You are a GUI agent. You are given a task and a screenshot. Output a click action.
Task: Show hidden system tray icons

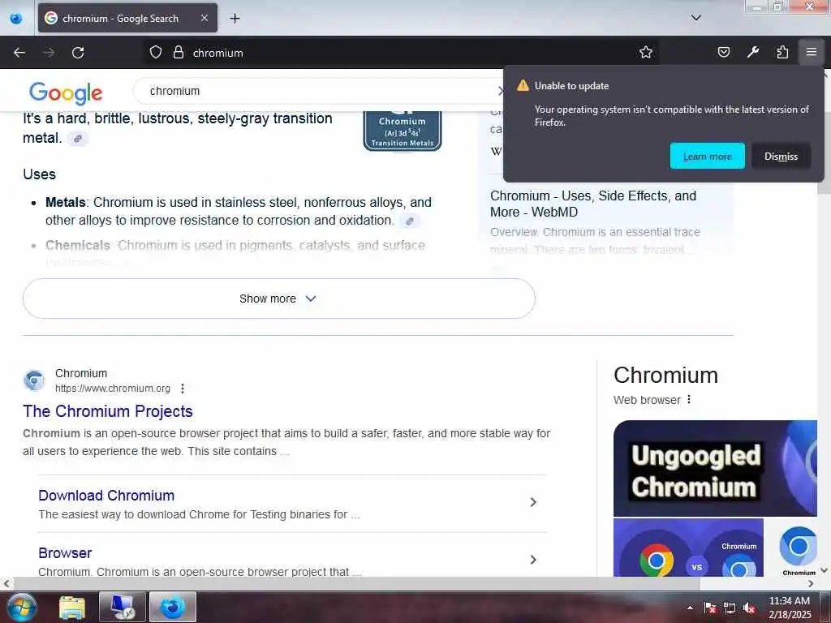pyautogui.click(x=690, y=608)
